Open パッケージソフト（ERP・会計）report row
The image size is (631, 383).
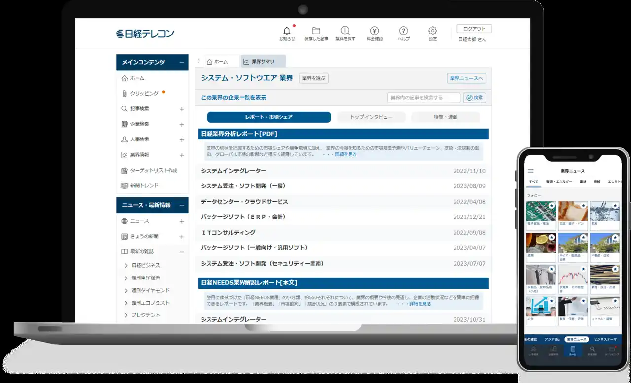click(x=343, y=217)
